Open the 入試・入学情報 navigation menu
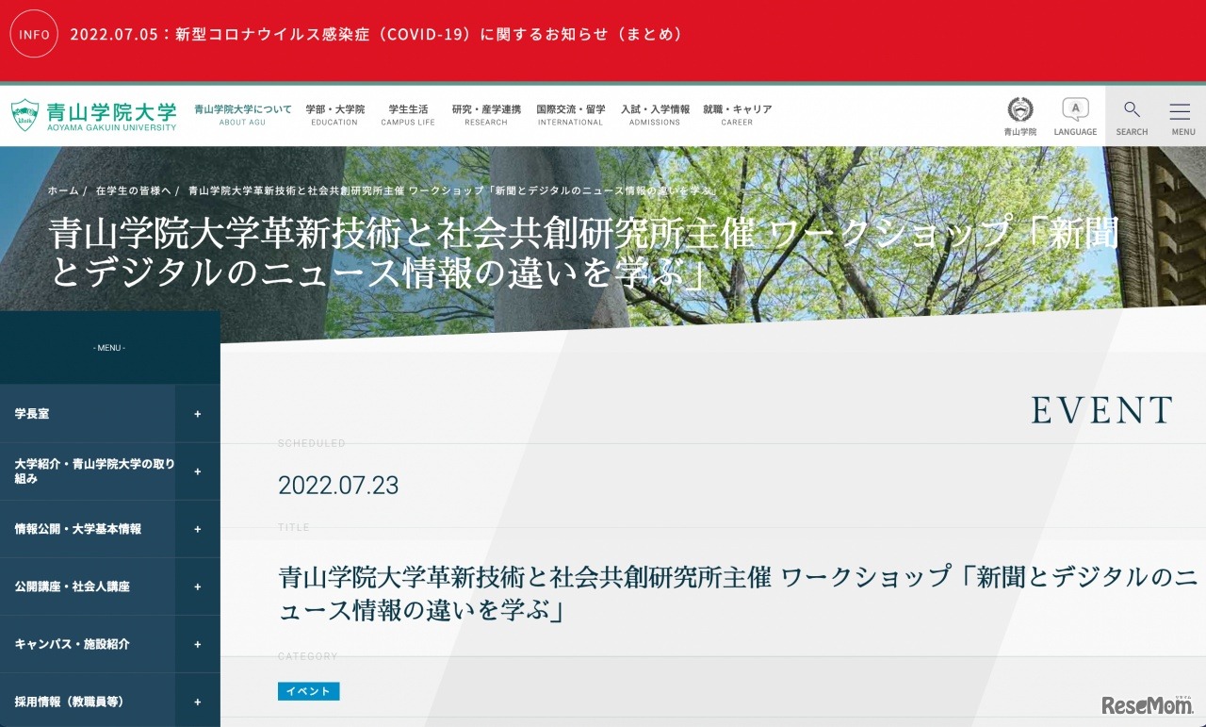 (654, 113)
